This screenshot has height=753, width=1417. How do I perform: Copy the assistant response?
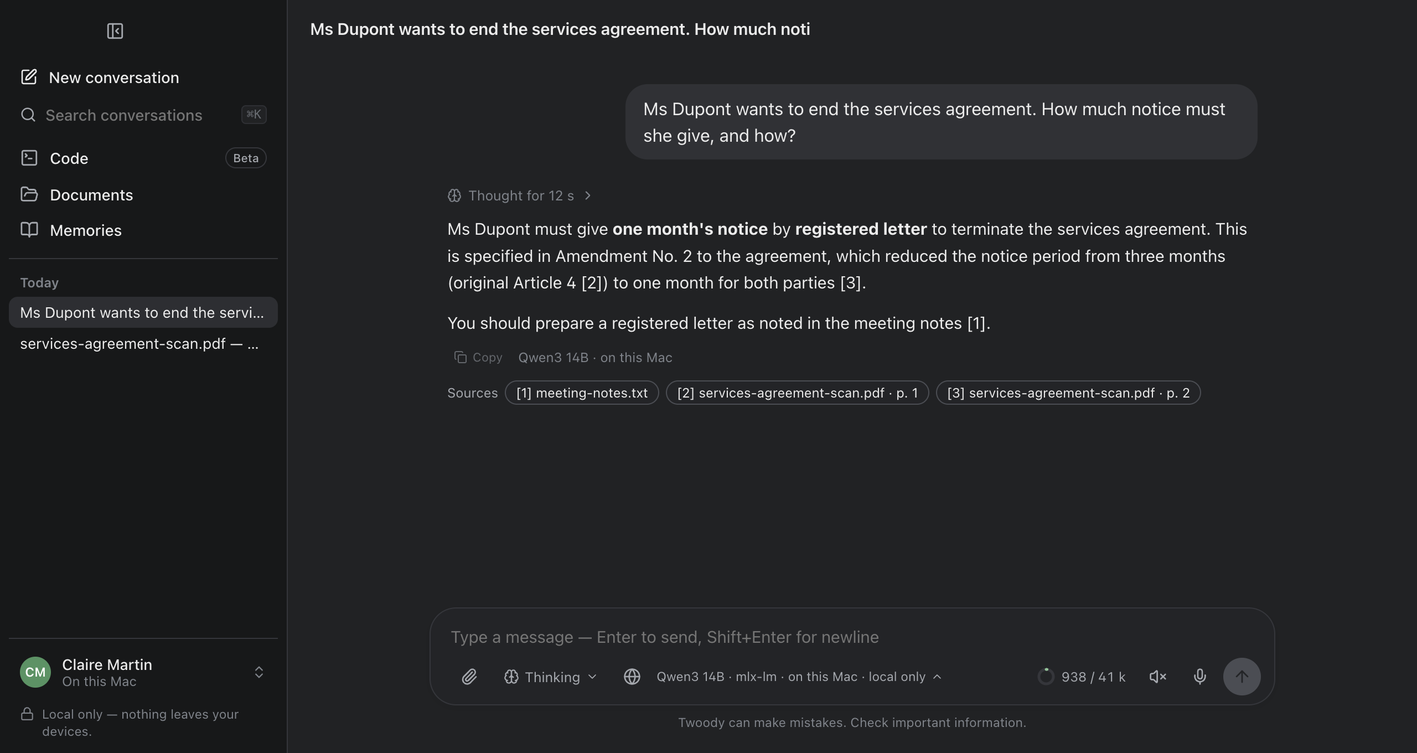[478, 358]
